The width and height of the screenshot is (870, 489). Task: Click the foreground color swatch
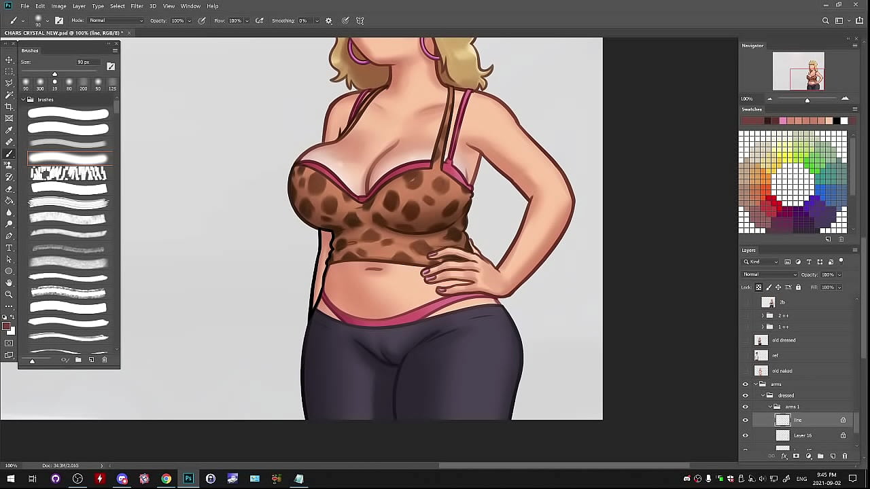coord(6,328)
